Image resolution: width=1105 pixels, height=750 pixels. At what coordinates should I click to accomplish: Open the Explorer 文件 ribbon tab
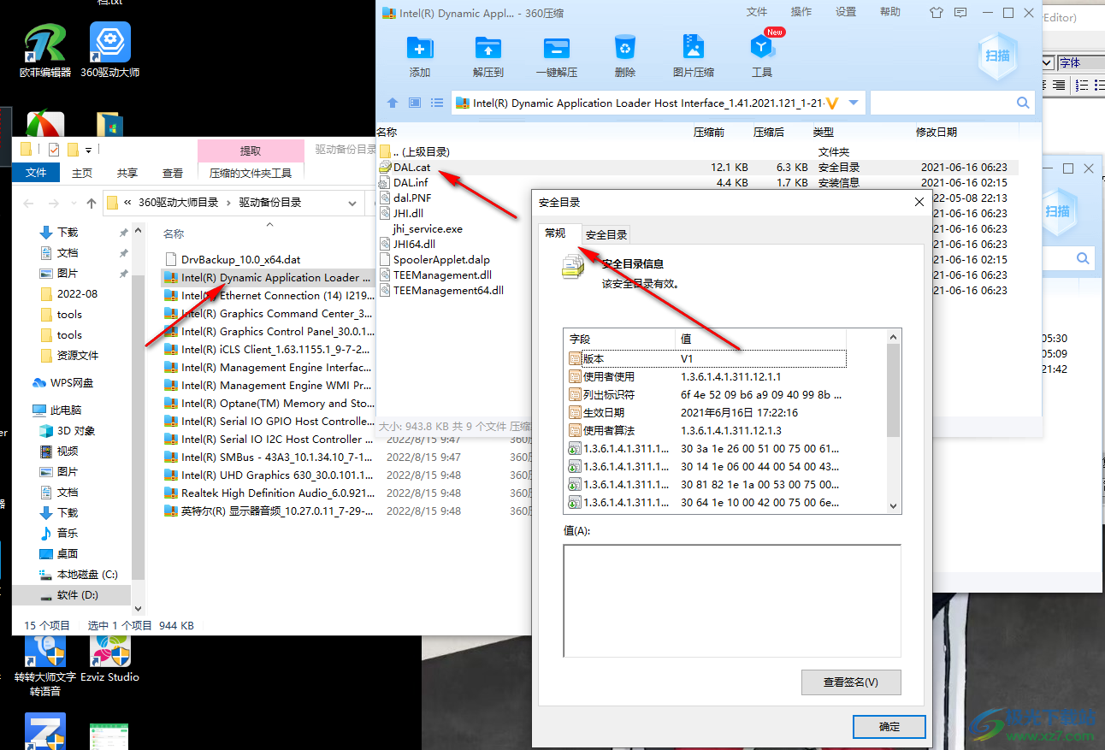click(36, 173)
